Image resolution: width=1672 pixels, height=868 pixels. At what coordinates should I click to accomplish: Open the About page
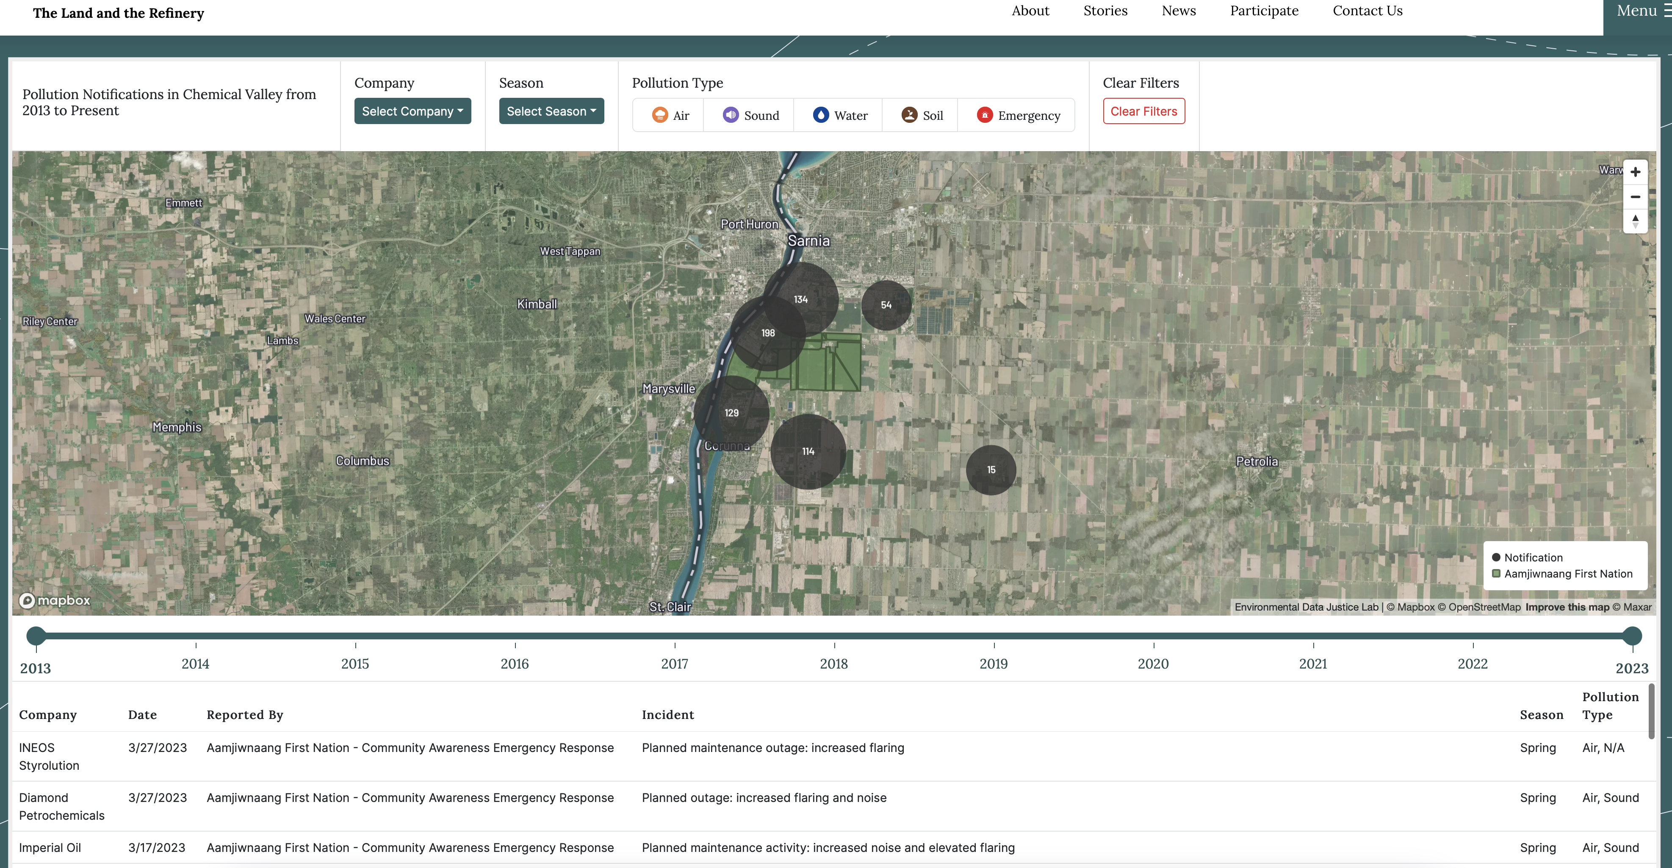click(x=1030, y=11)
